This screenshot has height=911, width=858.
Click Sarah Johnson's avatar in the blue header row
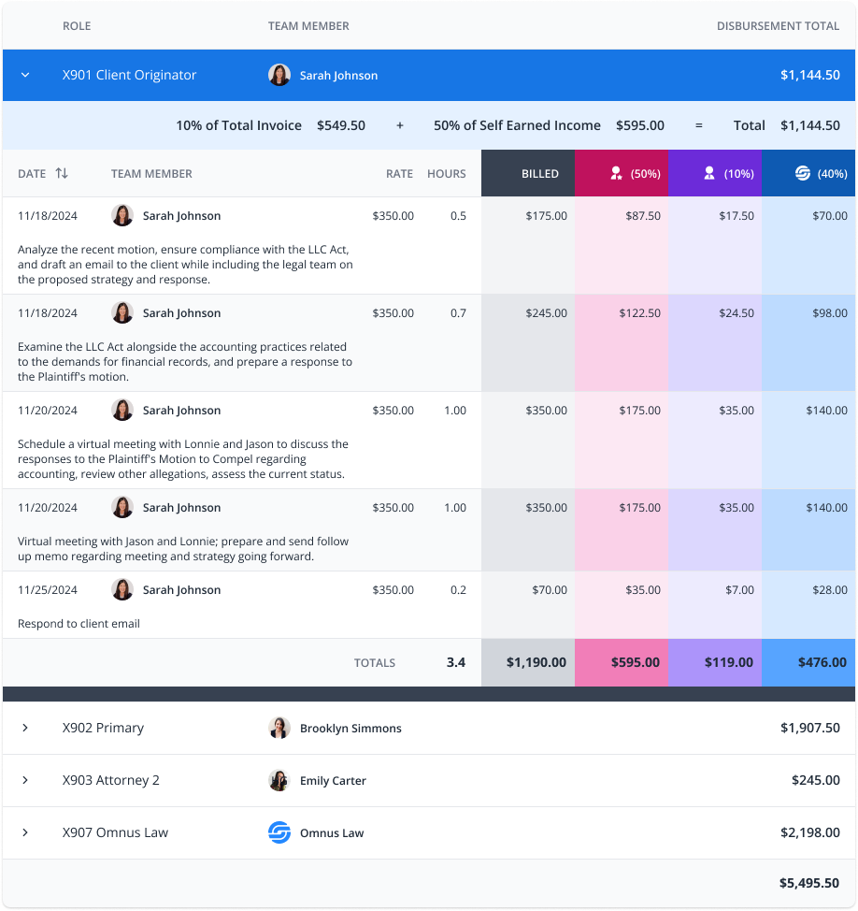tap(279, 75)
